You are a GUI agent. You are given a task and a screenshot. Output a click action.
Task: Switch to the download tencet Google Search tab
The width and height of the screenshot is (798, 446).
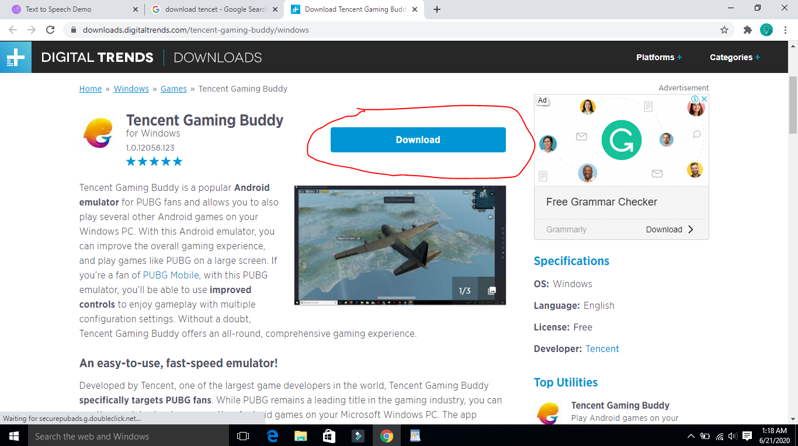click(216, 9)
